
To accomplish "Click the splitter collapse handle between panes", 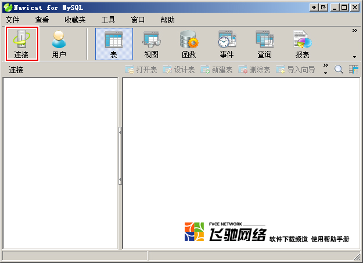I will point(120,156).
